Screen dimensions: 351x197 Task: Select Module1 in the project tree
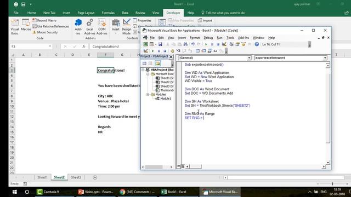tap(166, 99)
